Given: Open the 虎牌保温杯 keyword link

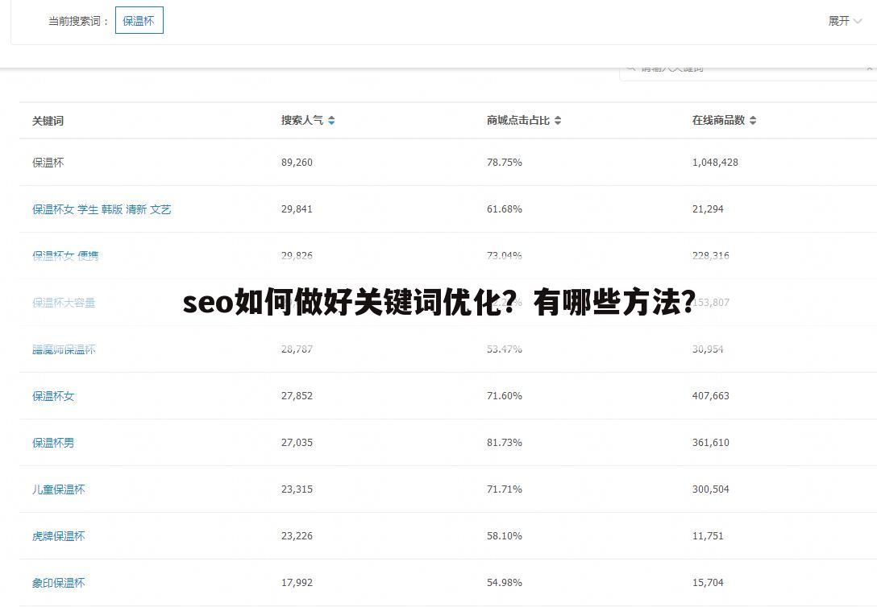Looking at the screenshot, I should 59,535.
